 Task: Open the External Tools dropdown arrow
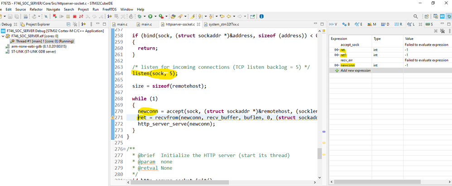tap(167, 16)
